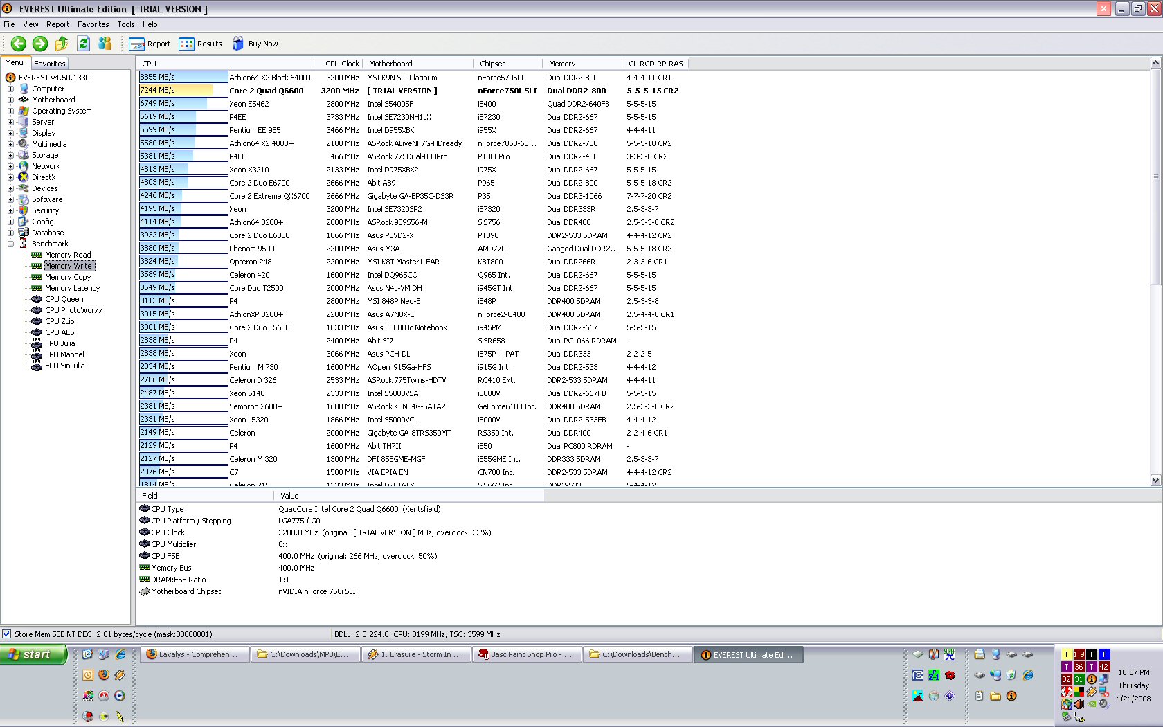Click the Refresh toolbar icon
Screen dimensions: 1163x727
point(84,44)
